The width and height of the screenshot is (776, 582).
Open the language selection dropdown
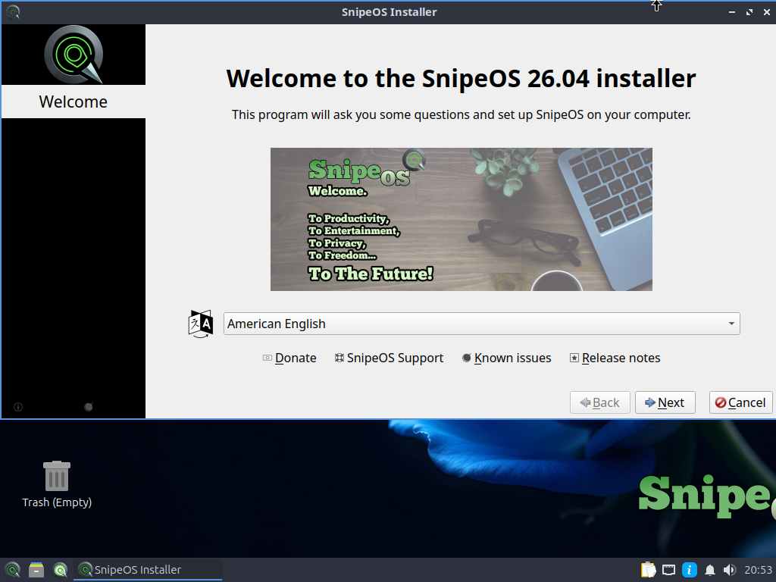[x=481, y=324]
